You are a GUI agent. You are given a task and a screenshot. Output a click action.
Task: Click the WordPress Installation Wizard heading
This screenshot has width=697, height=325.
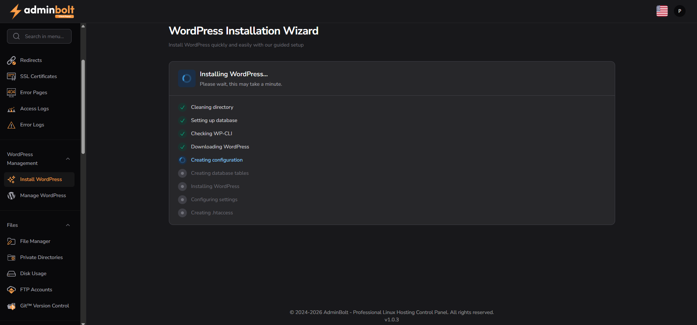[243, 31]
